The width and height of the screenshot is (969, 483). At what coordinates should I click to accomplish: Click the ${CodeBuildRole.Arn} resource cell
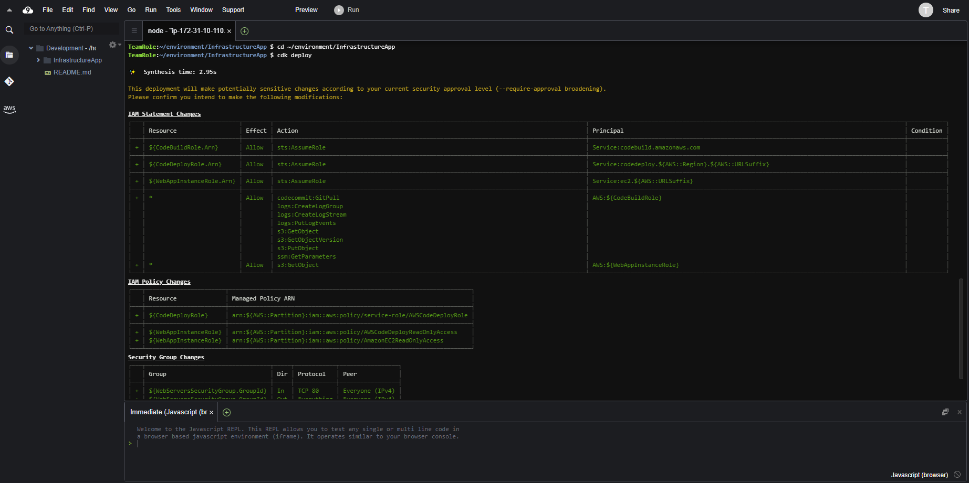183,147
